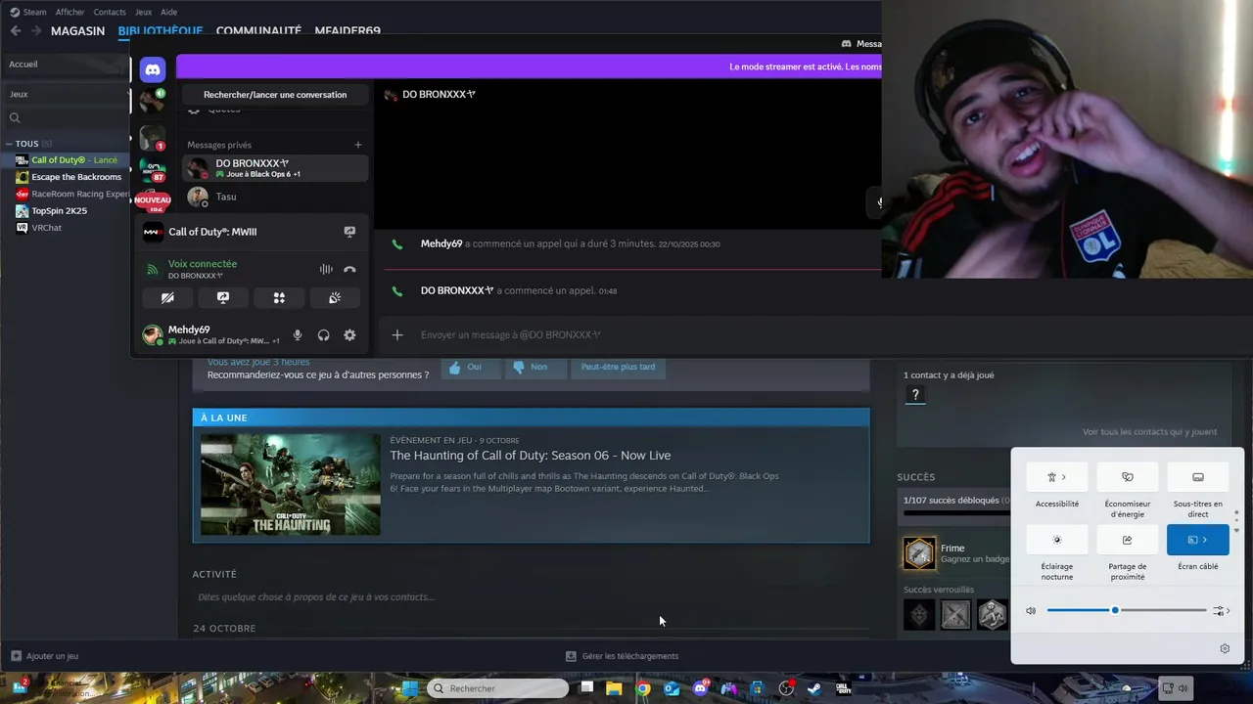Turn on camera in Discord voice panel
The height and width of the screenshot is (704, 1253).
click(x=167, y=298)
